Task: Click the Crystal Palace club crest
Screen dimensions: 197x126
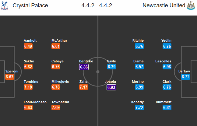Action: point(5,6)
